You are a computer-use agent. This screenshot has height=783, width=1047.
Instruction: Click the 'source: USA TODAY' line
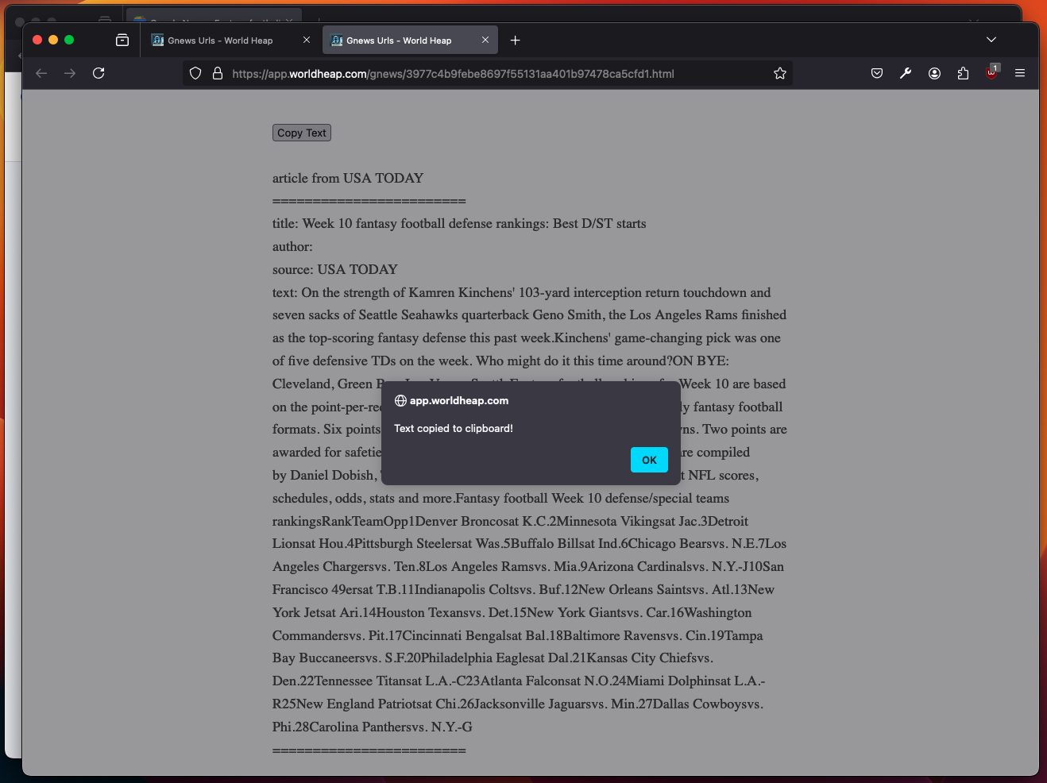[334, 269]
